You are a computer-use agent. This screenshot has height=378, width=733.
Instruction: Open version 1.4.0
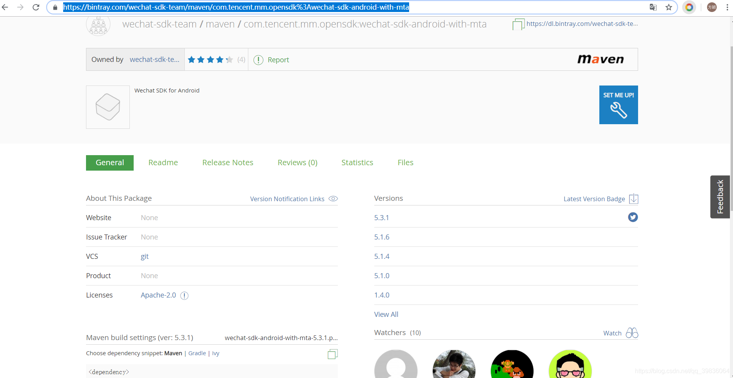tap(382, 295)
